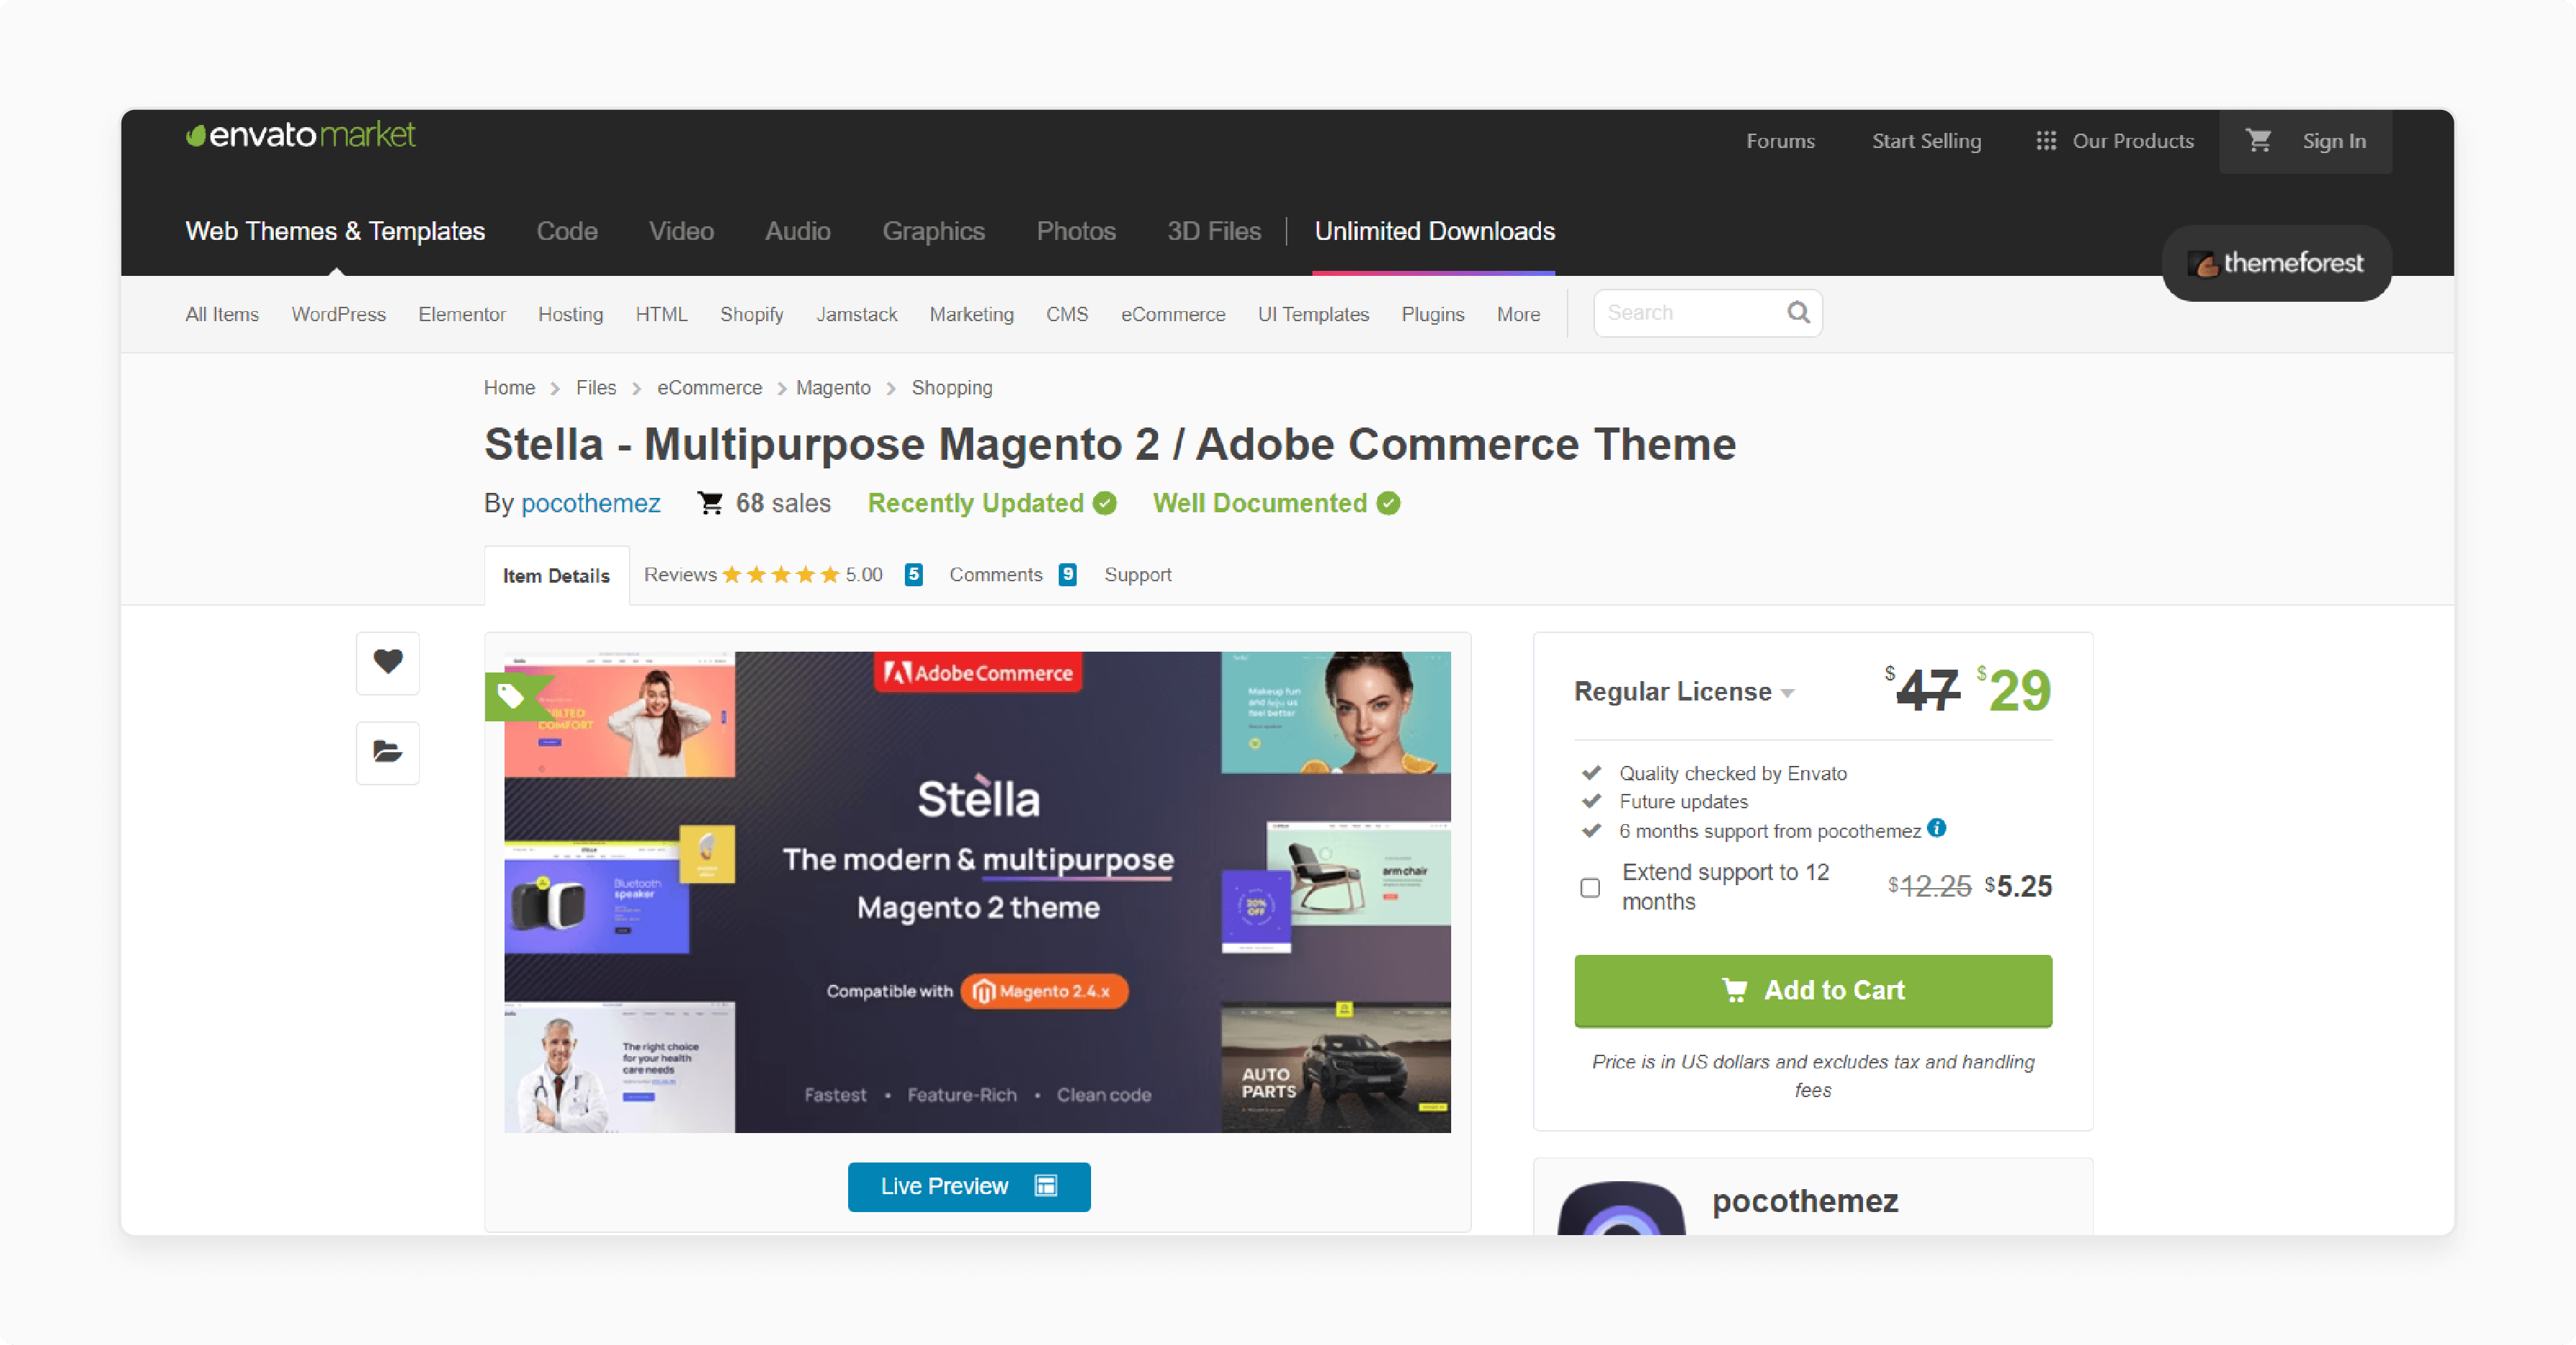The height and width of the screenshot is (1345, 2576).
Task: Open the More categories menu
Action: pos(1518,314)
